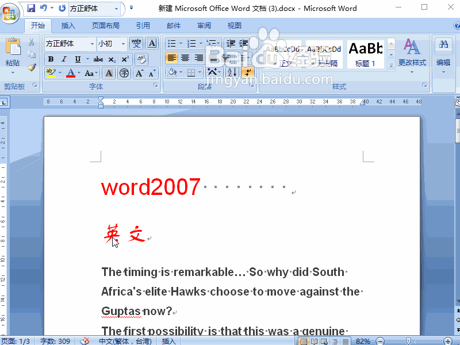This screenshot has width=460, height=345.
Task: Expand quick access font combo box
Action: (117, 9)
